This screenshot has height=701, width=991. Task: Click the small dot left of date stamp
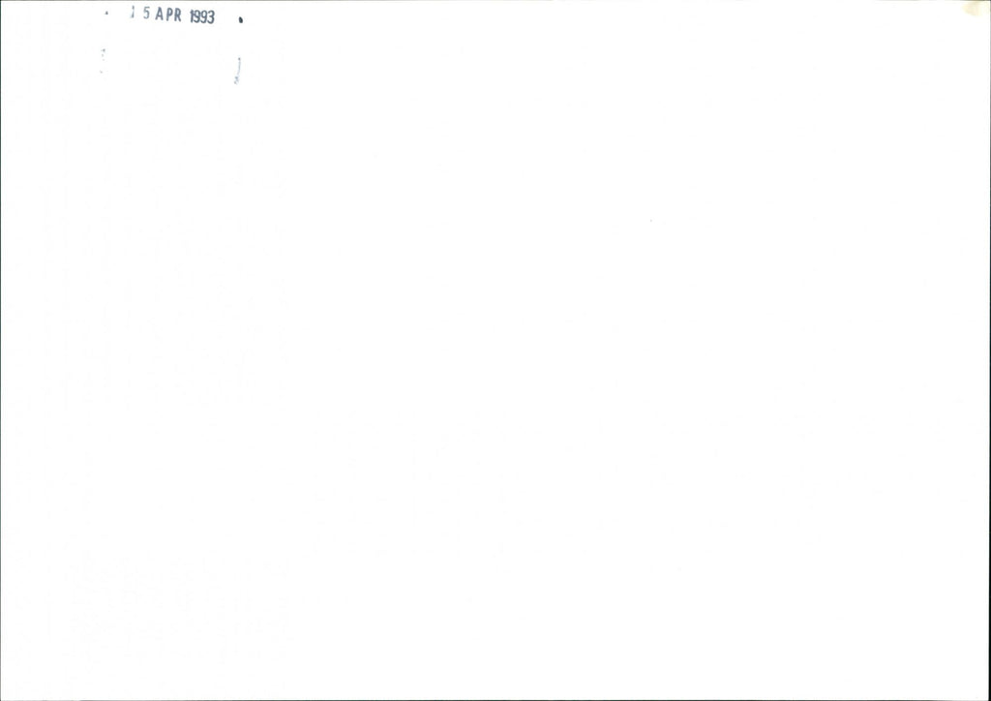[x=106, y=13]
